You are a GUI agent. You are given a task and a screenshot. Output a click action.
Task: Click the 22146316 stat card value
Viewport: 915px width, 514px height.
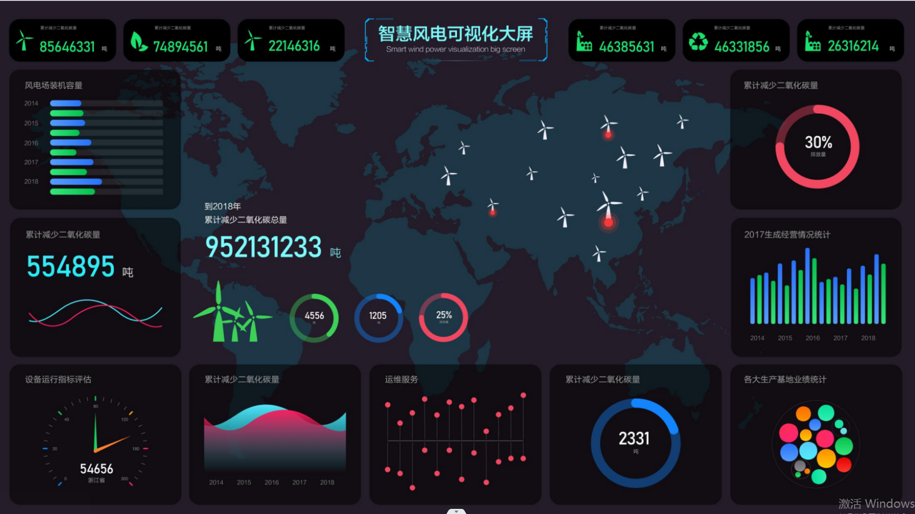pyautogui.click(x=294, y=46)
